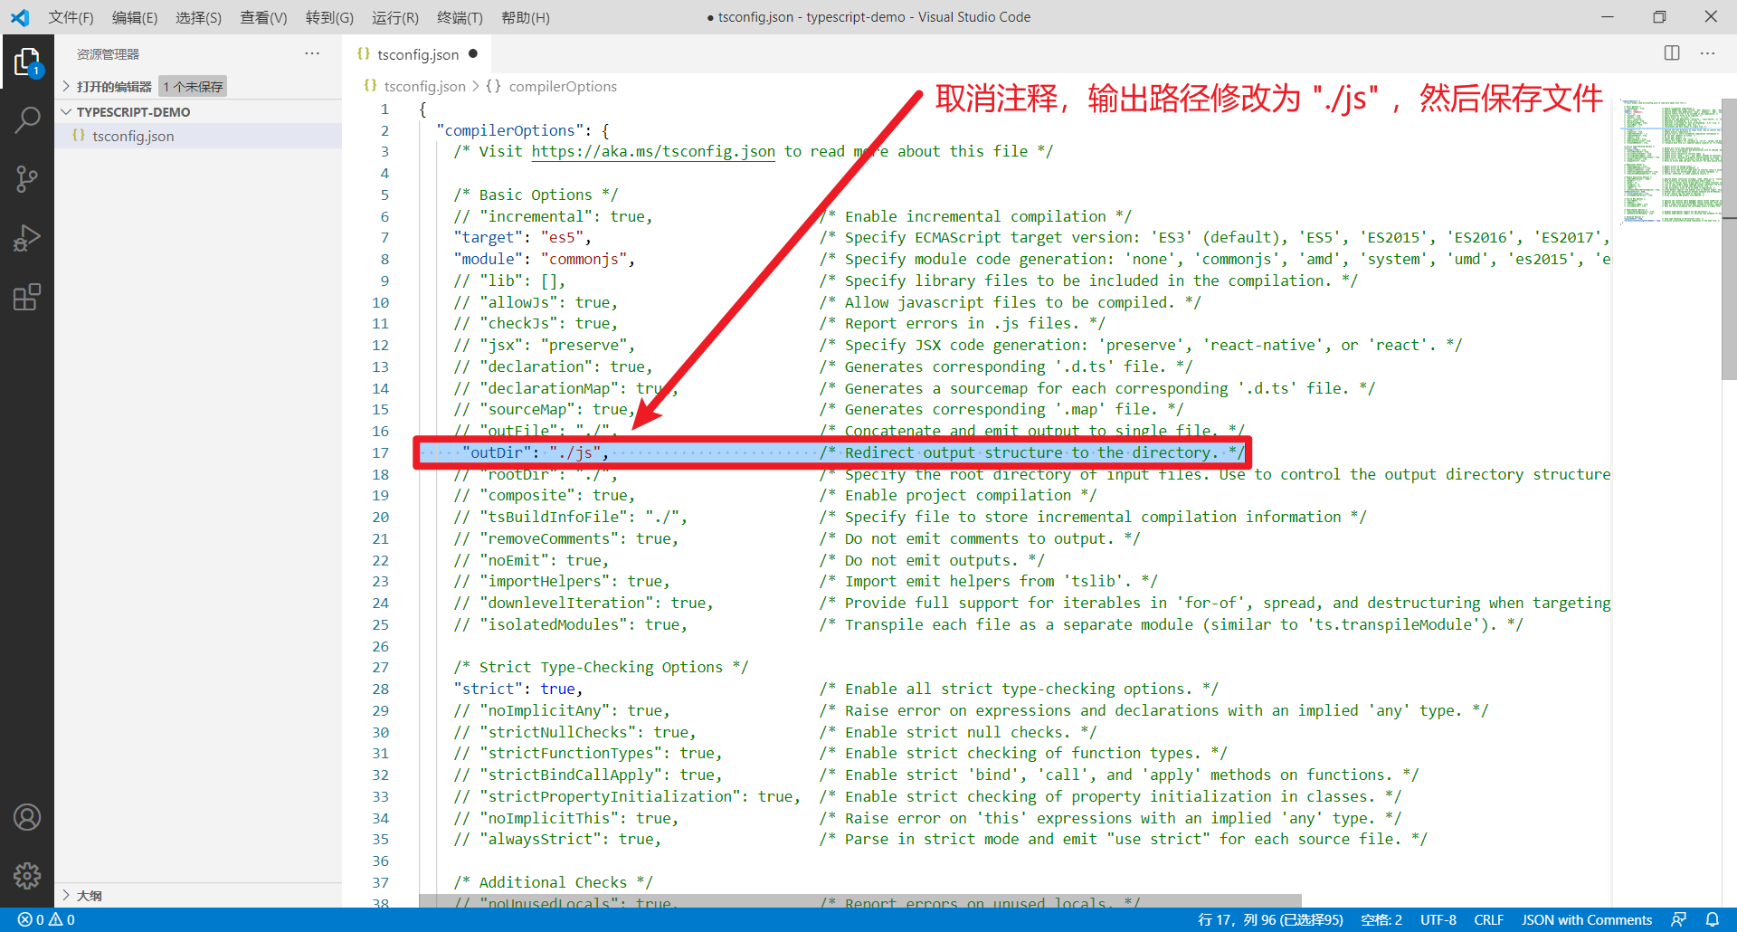
Task: Click the "module": "commonjs" line
Action: (544, 259)
